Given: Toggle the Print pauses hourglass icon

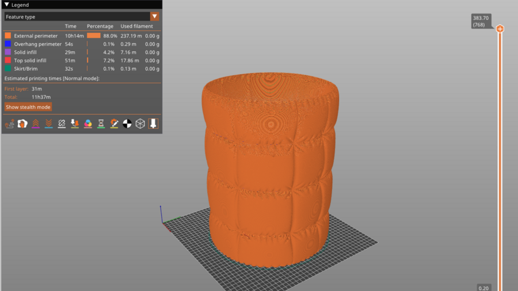Looking at the screenshot, I should (x=101, y=124).
